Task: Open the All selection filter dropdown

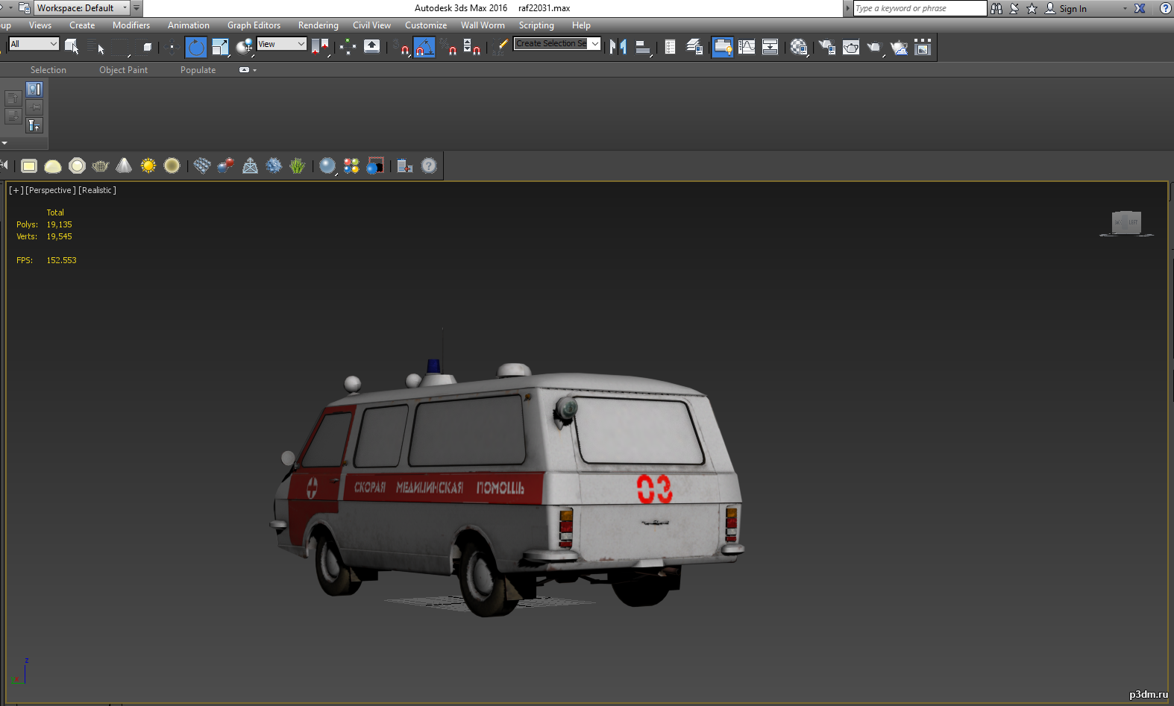Action: 34,44
